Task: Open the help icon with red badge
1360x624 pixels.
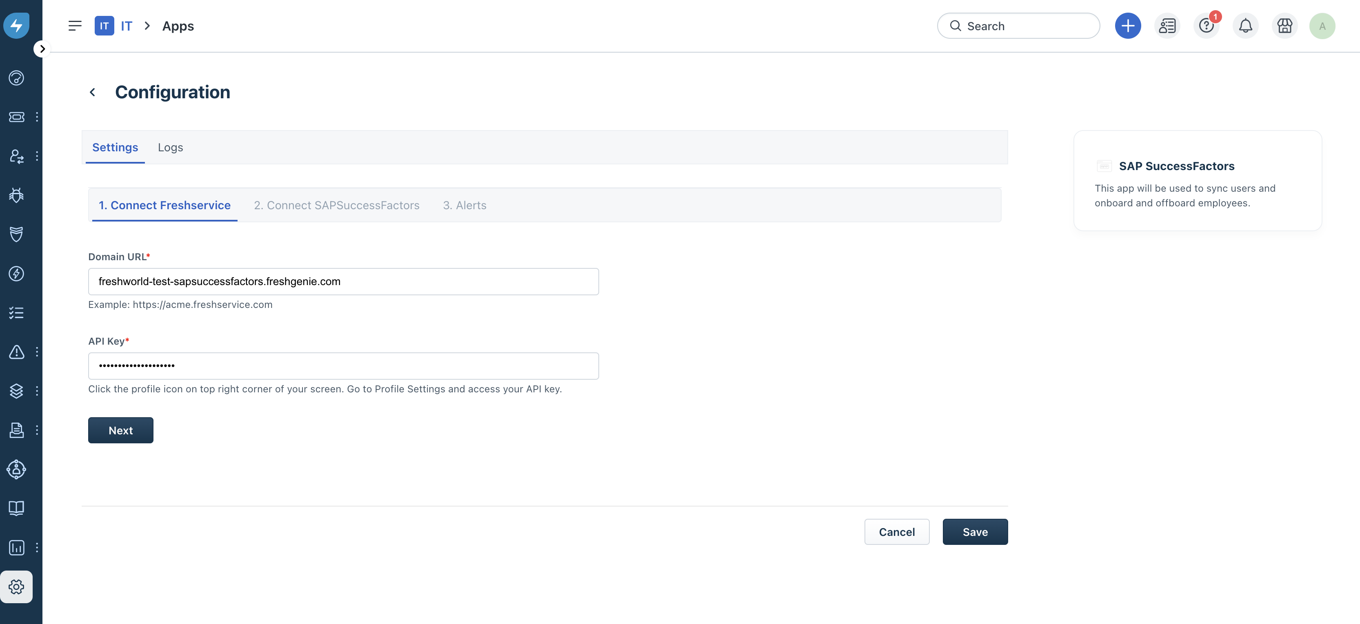Action: [x=1206, y=26]
